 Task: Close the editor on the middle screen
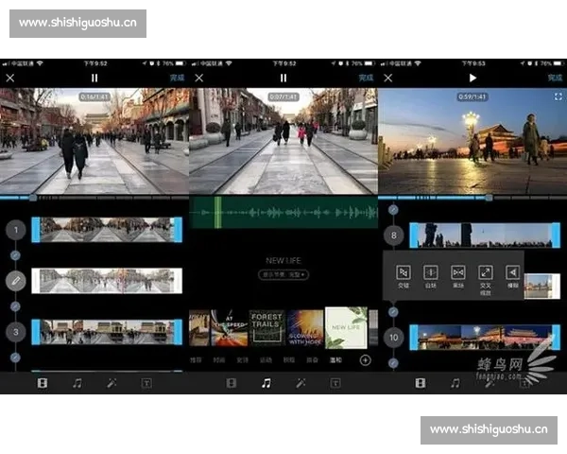click(x=198, y=78)
